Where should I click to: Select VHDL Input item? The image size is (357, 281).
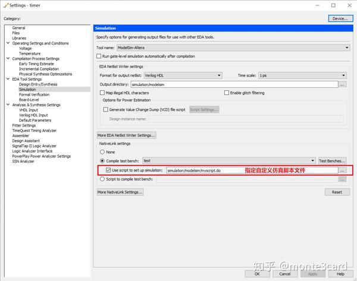tap(28, 110)
